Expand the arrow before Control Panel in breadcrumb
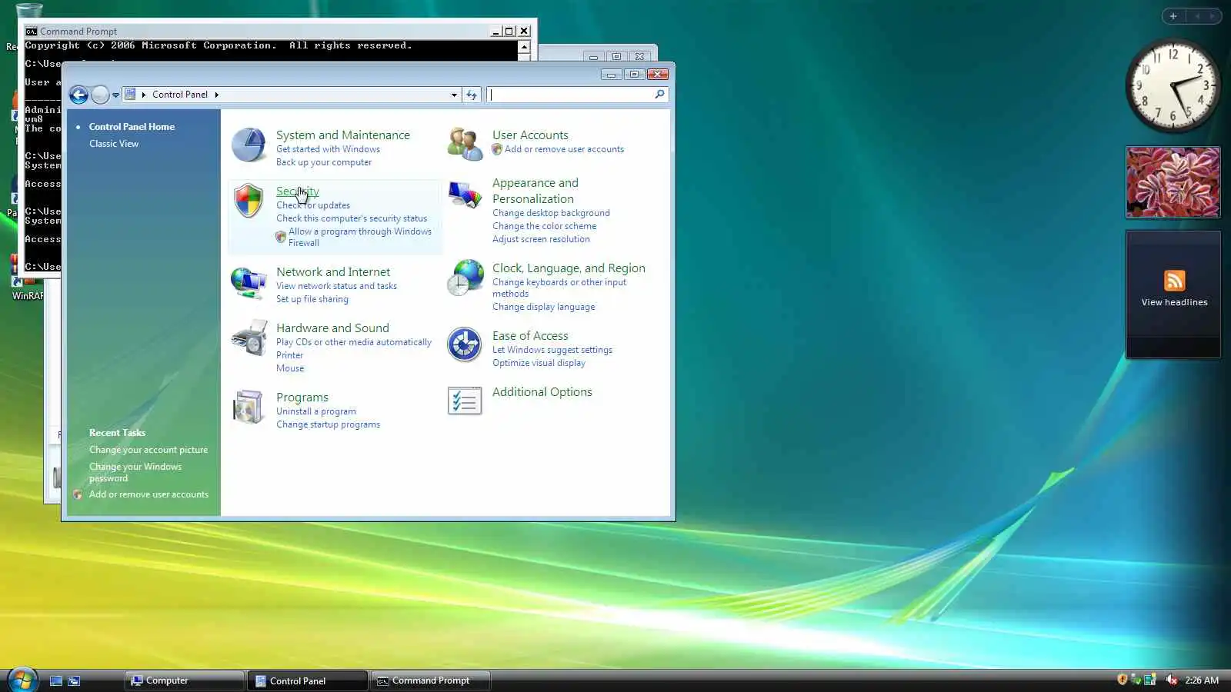1231x692 pixels. pyautogui.click(x=144, y=95)
